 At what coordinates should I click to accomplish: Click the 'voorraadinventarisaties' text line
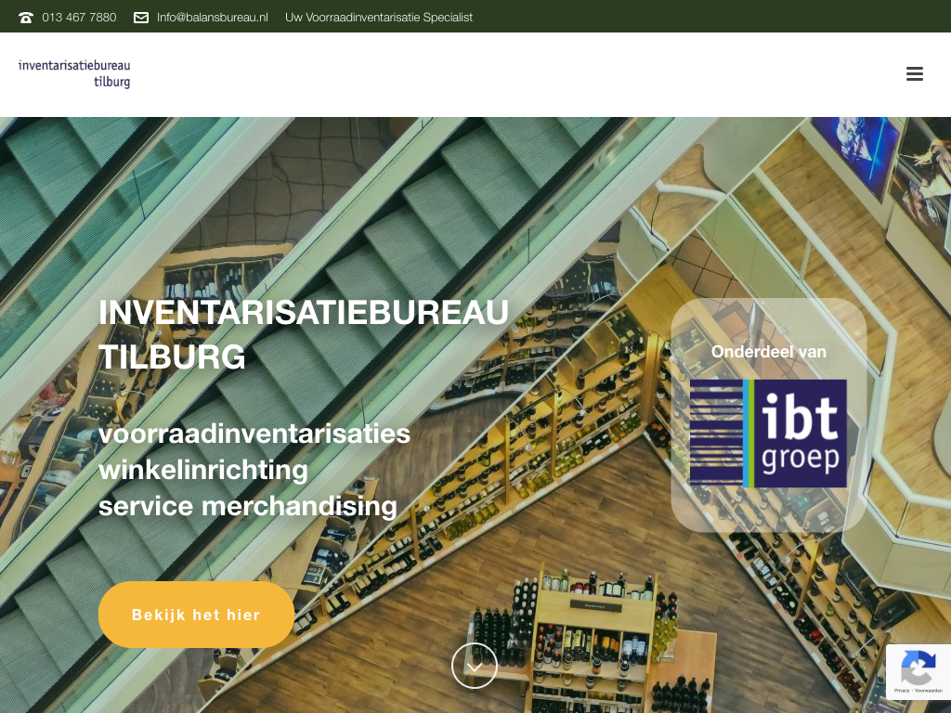click(x=254, y=434)
